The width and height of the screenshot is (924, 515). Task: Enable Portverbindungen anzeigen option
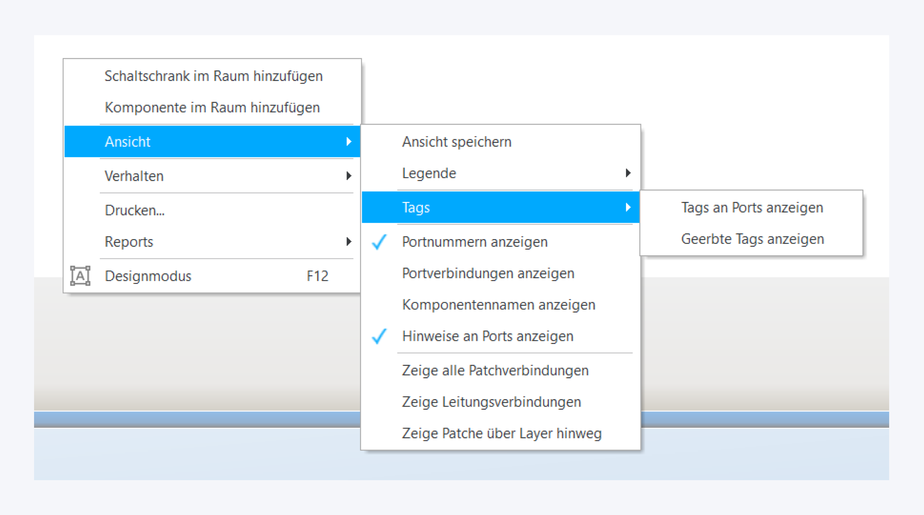pyautogui.click(x=488, y=273)
